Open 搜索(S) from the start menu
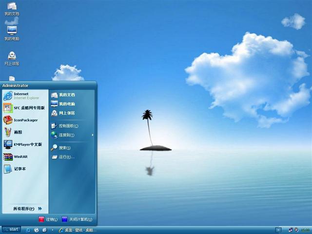 click(72, 148)
